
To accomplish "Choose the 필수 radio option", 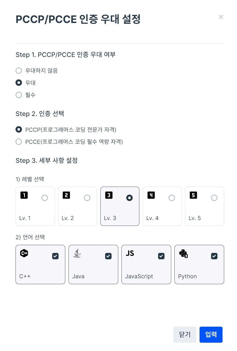I will (x=19, y=95).
